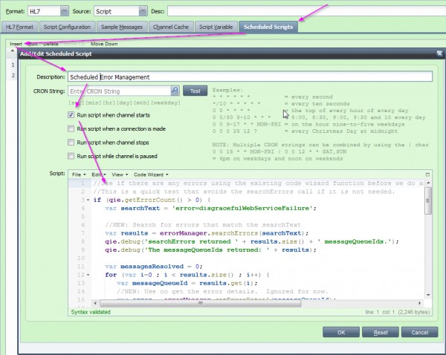Select the Scheduled Scripts tab
The image size is (446, 355).
point(268,27)
